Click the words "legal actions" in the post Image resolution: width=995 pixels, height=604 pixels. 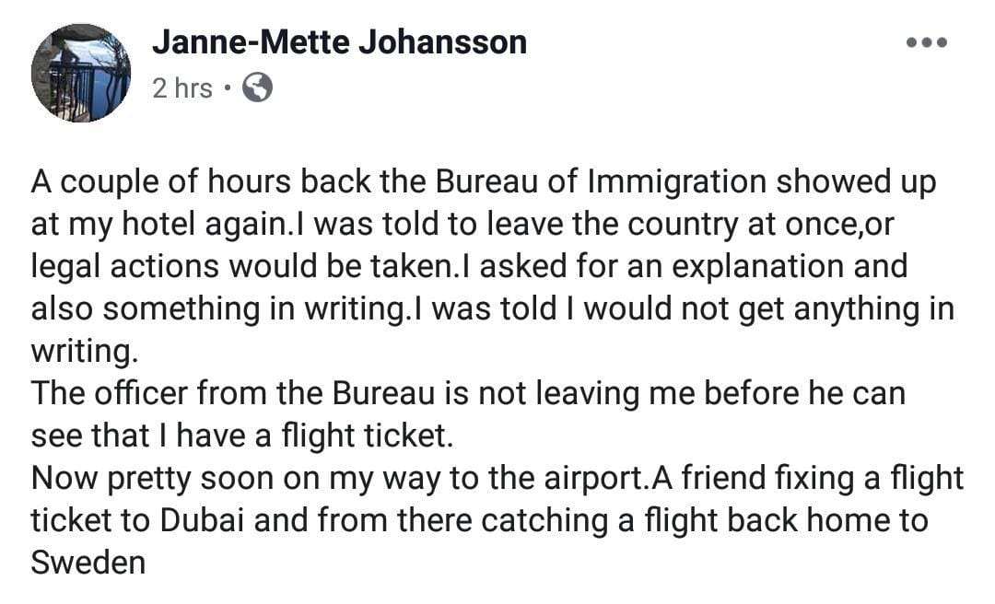tap(126, 266)
